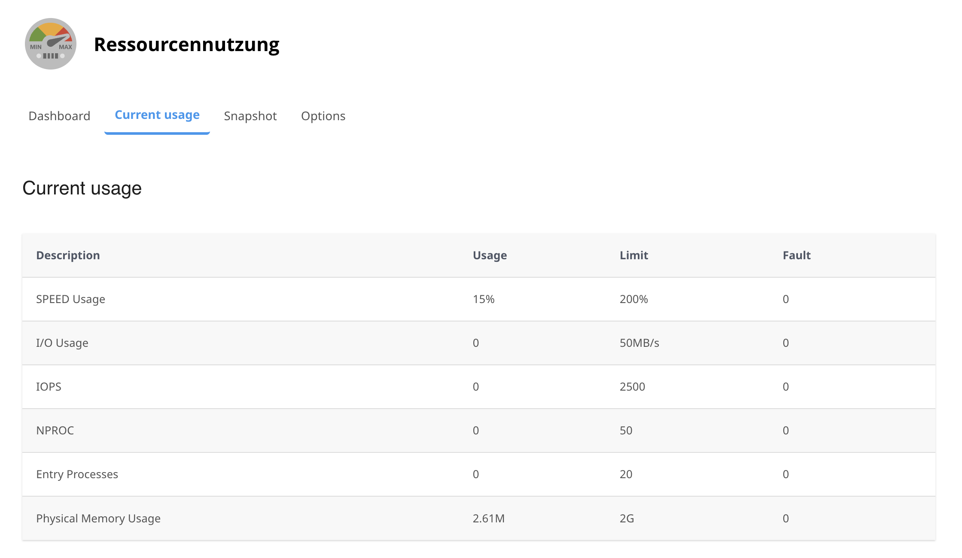Click the 15% SPEED usage value
The height and width of the screenshot is (558, 962).
(484, 299)
